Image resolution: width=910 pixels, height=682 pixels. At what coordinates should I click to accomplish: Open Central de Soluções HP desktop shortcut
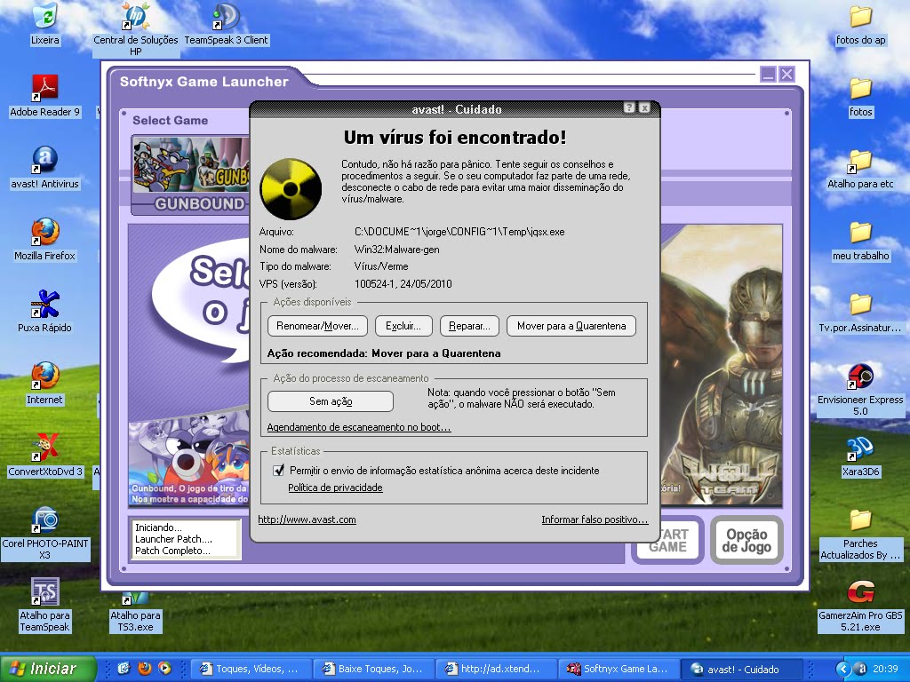tap(135, 28)
